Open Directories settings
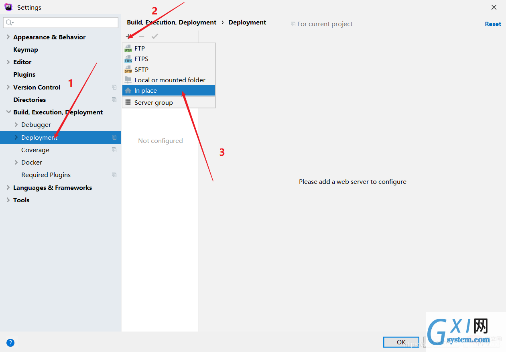506x352 pixels. pyautogui.click(x=30, y=100)
